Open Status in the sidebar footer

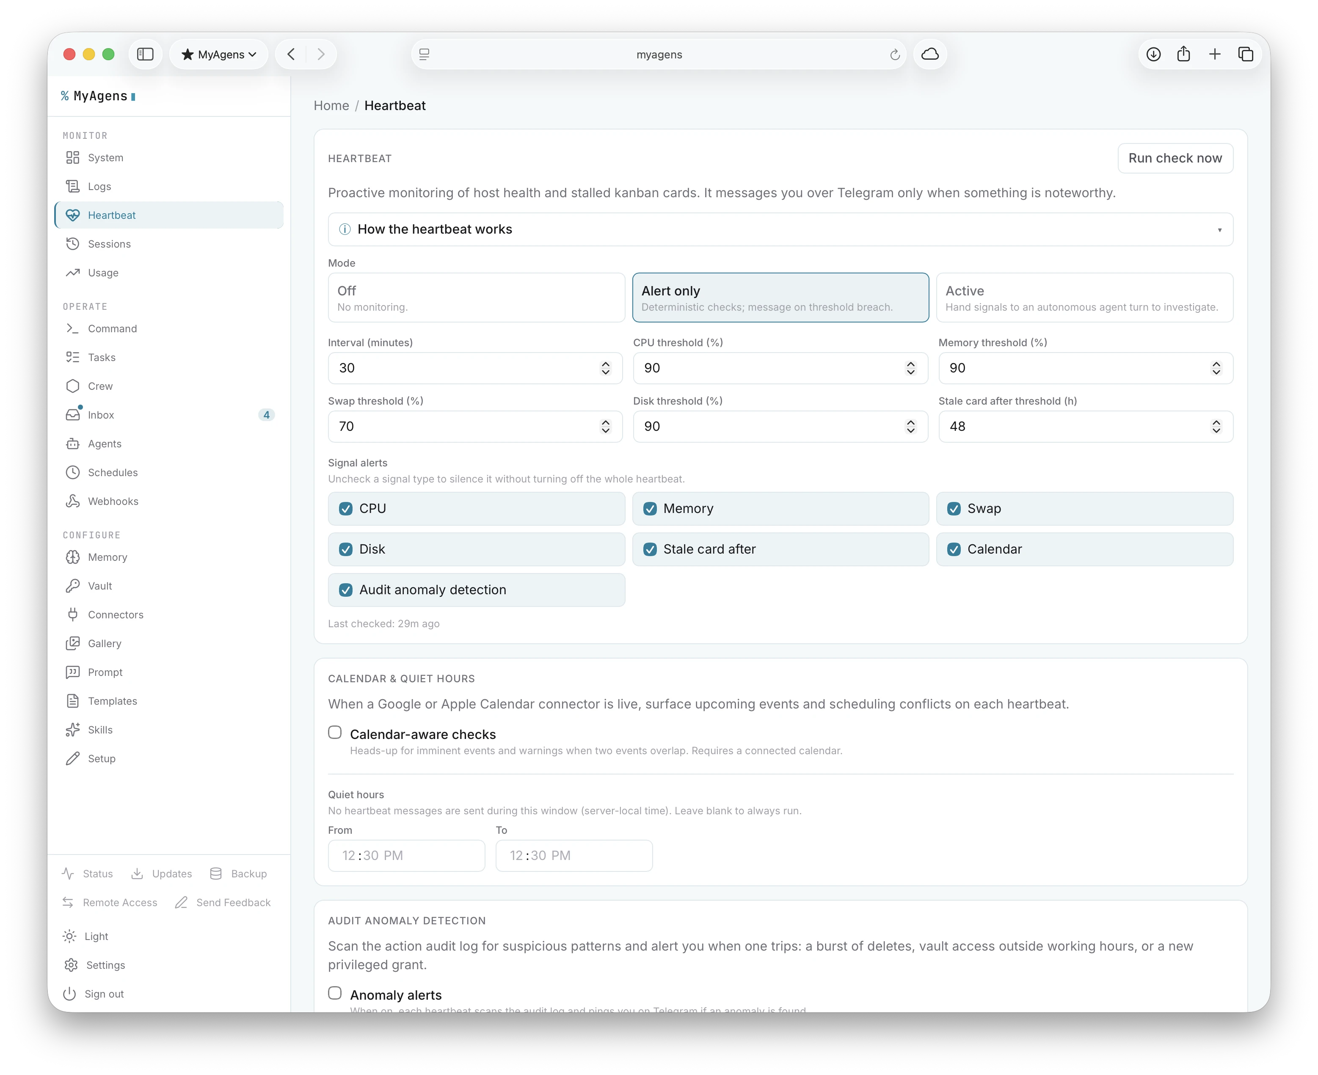click(x=87, y=874)
